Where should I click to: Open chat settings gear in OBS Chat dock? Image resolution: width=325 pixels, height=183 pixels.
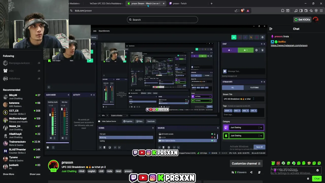[256, 50]
